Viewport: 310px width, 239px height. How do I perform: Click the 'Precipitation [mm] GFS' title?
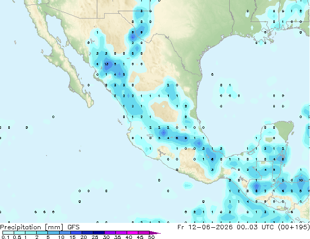pos(40,227)
